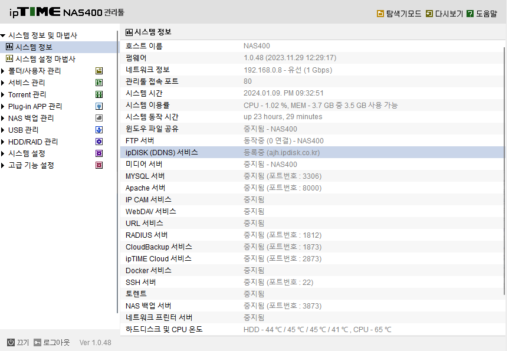Click the ipTIME NAS400 관리툴 logo
The height and width of the screenshot is (351, 509).
pos(67,12)
